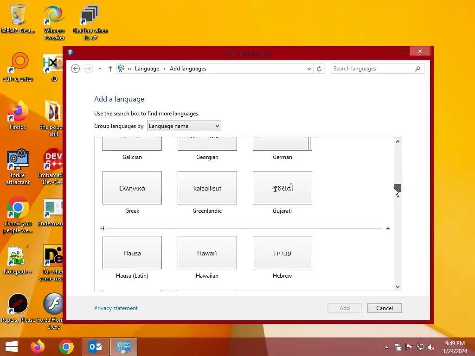Select the Hawaiian language tile
The height and width of the screenshot is (356, 475).
207,253
